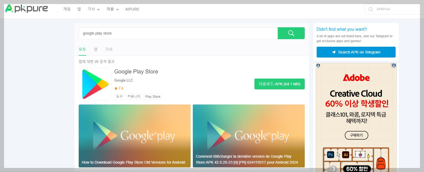Focus the google play store search field
Viewport: 424px width, 172px height.
click(178, 33)
